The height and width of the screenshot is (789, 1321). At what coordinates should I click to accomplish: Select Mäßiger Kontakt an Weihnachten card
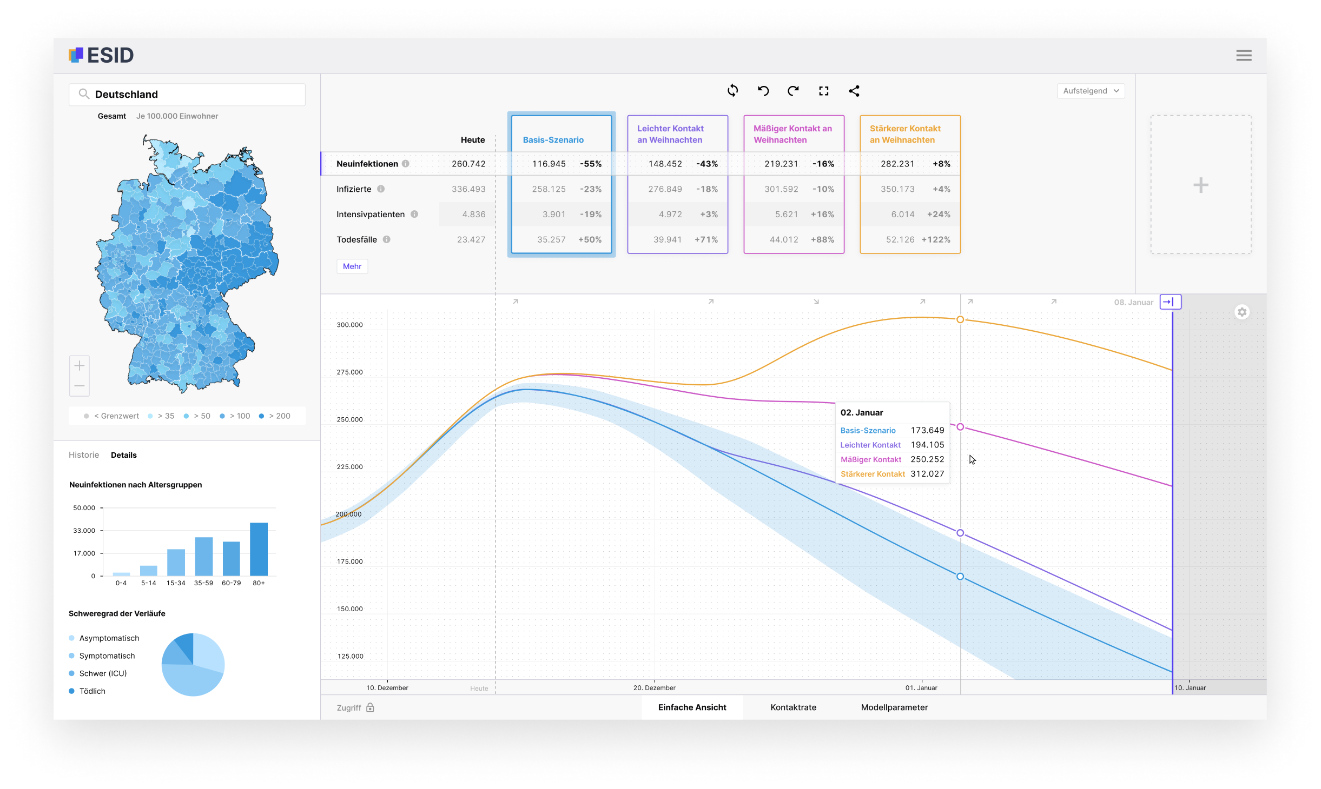pos(794,184)
